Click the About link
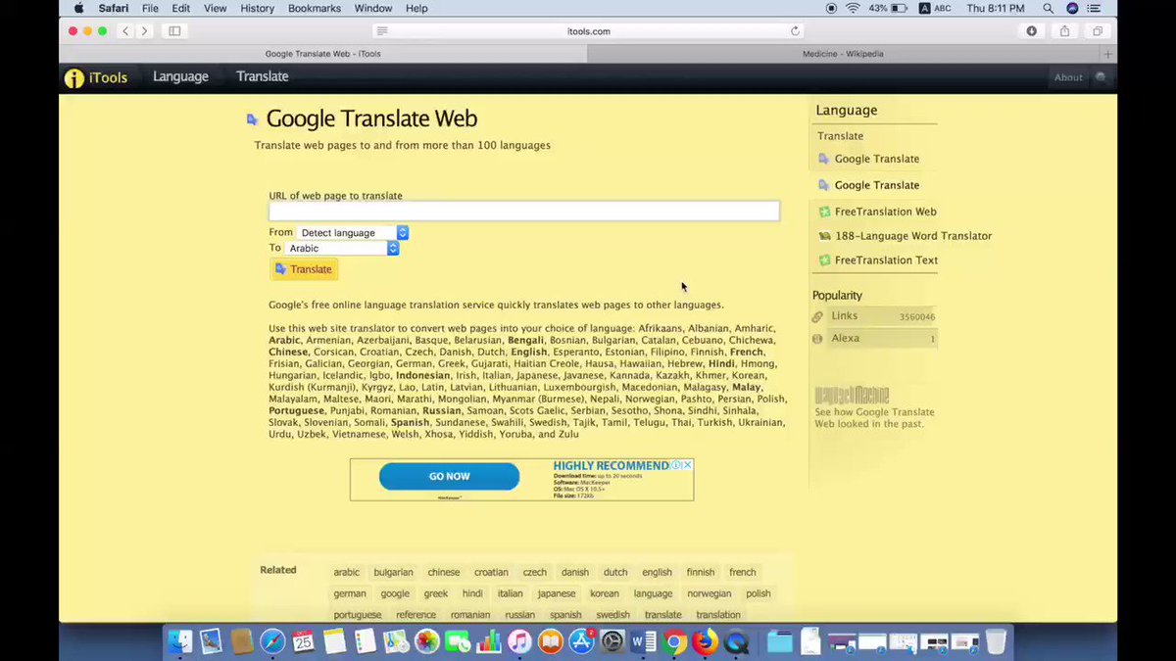The height and width of the screenshot is (661, 1176). [1068, 77]
